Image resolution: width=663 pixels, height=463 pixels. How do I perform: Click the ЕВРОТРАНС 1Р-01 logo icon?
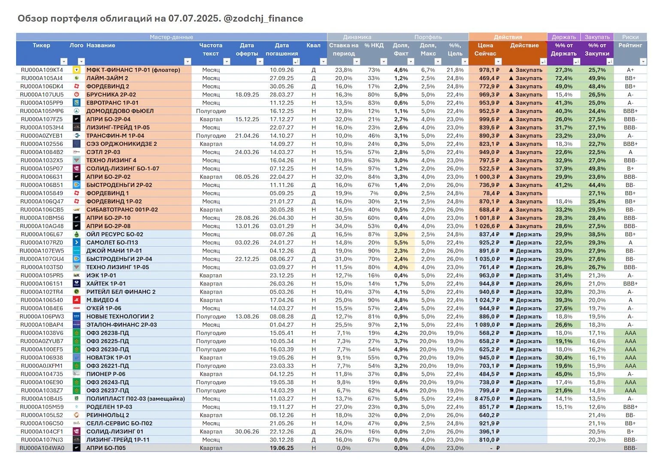(77, 103)
